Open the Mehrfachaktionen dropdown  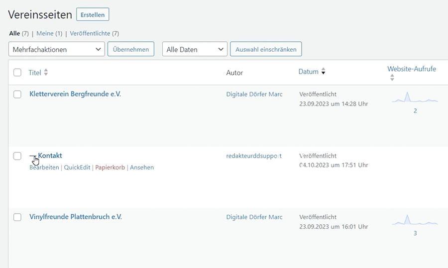[56, 49]
